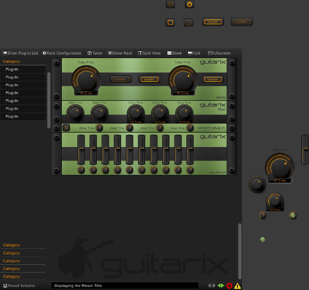Click the Fullscreen icon
Screen dimensions: 309x290
[210, 53]
